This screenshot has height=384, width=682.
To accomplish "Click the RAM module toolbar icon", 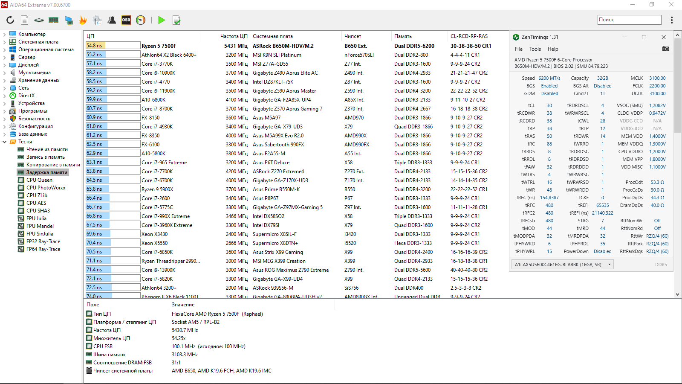I will (54, 20).
